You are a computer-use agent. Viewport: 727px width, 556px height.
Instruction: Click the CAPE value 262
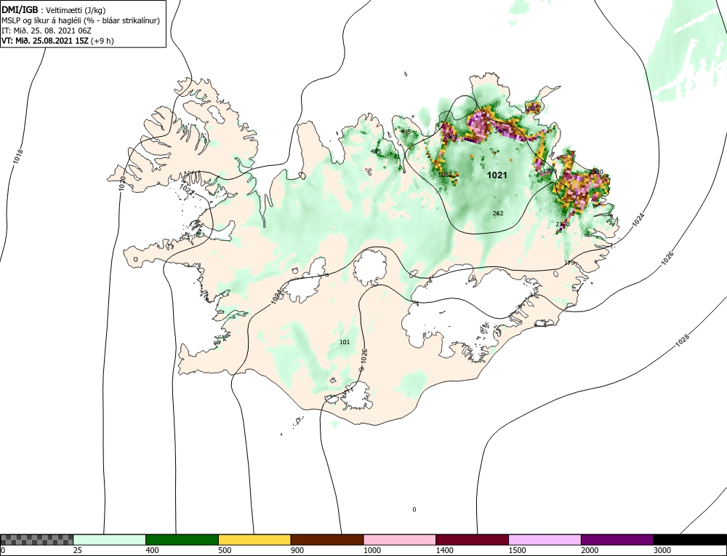(498, 213)
